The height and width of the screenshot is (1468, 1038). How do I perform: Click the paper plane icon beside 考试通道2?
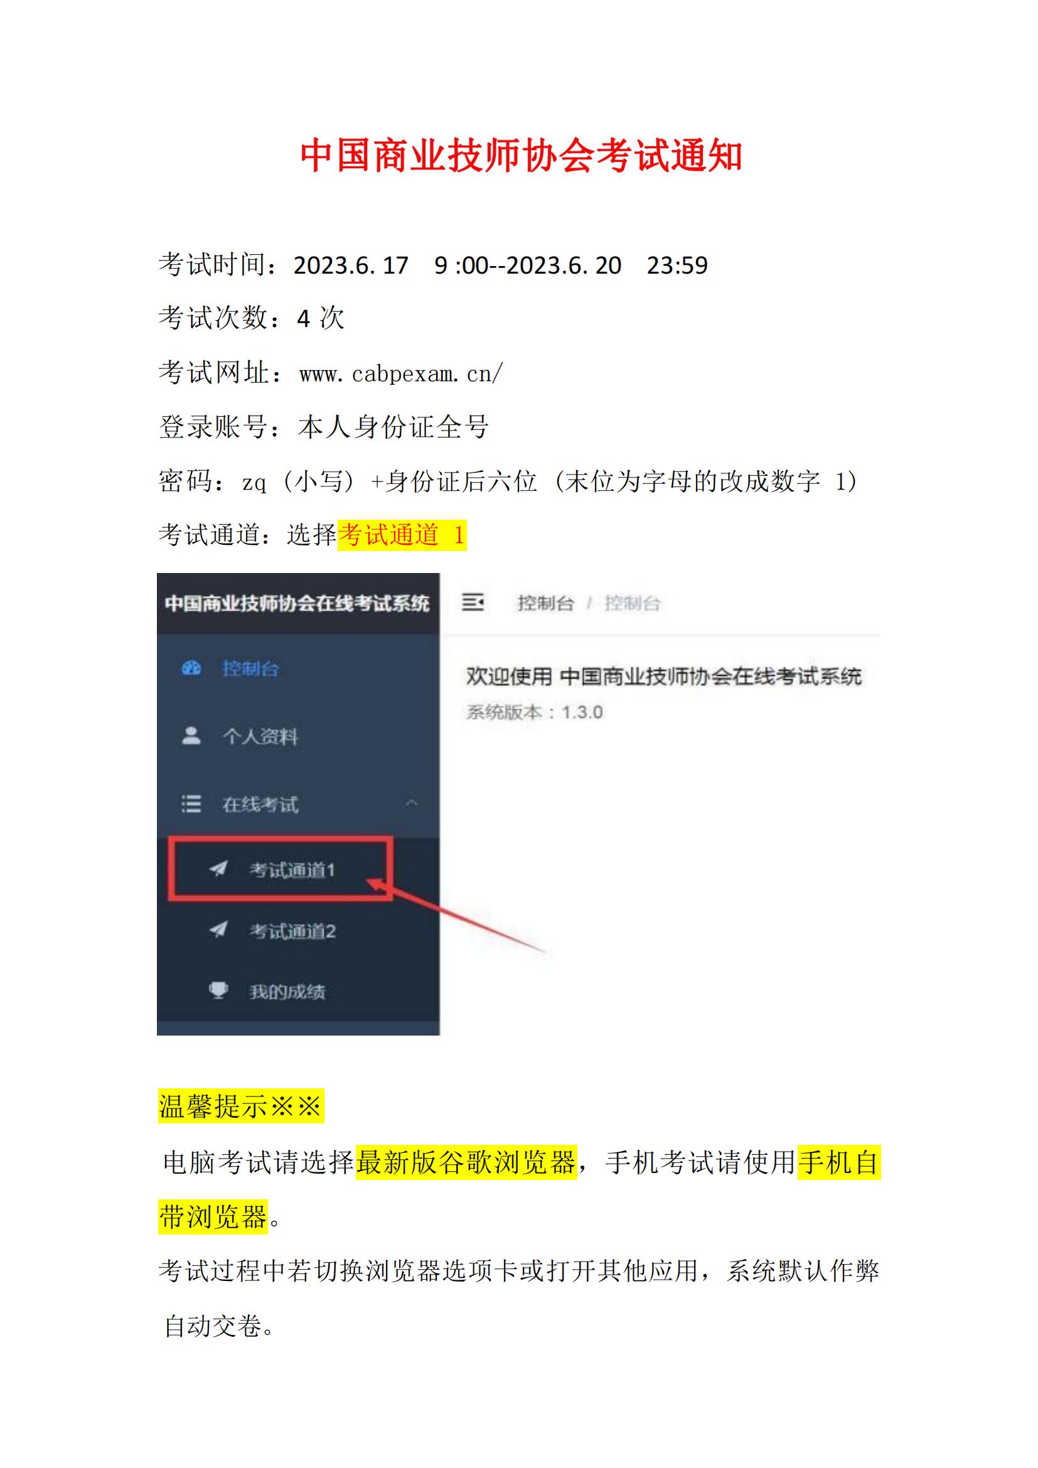tap(218, 930)
